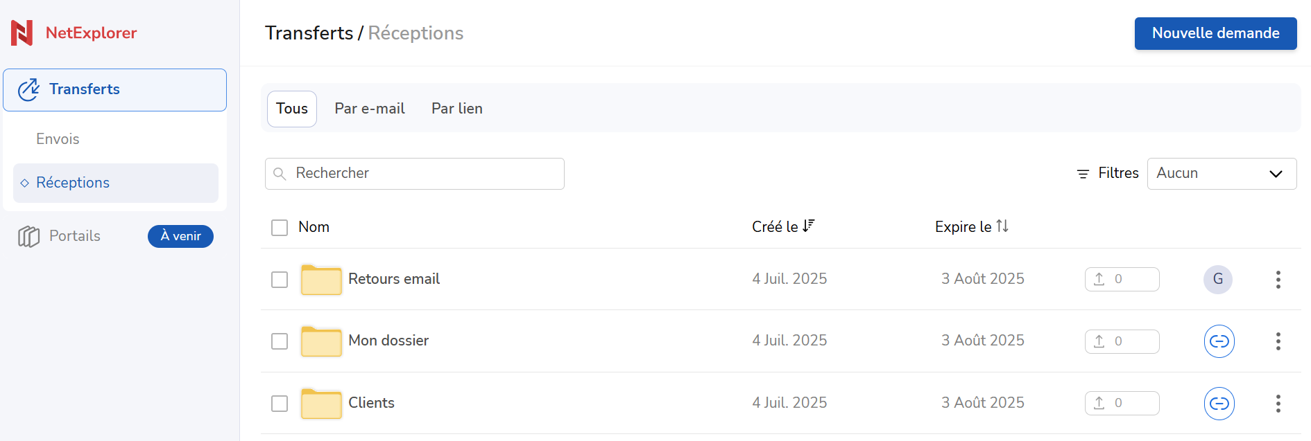Open Envois in the sidebar

[58, 139]
